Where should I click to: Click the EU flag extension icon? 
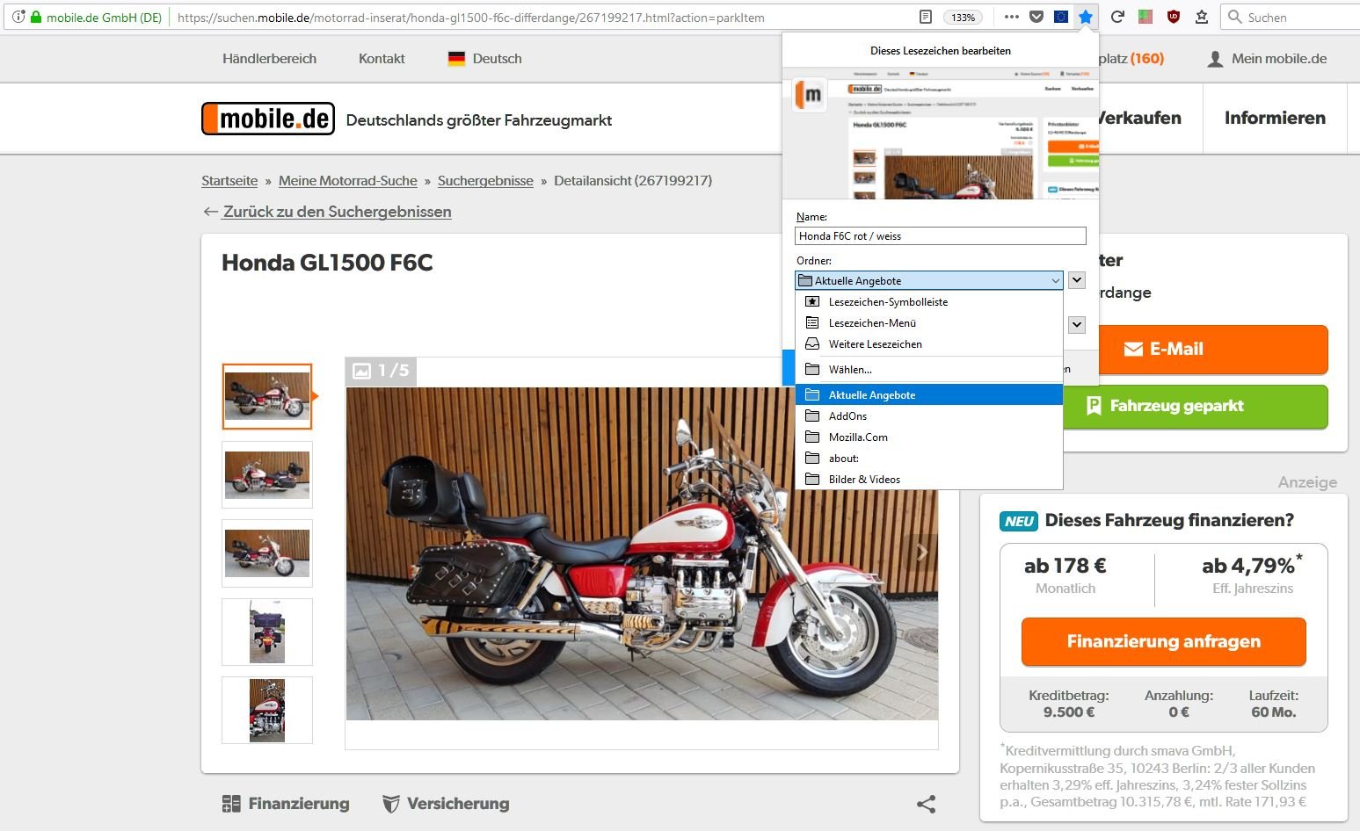[1061, 17]
